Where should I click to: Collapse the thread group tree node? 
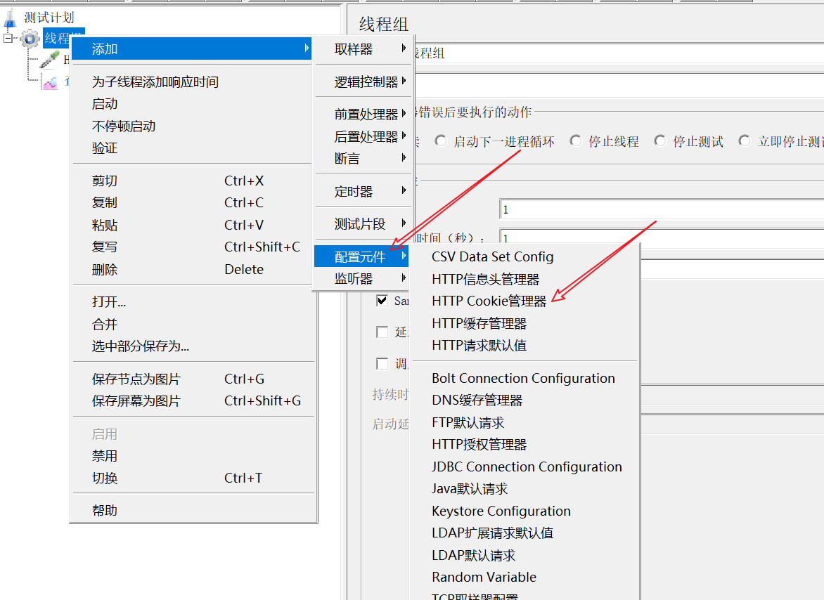pos(8,39)
